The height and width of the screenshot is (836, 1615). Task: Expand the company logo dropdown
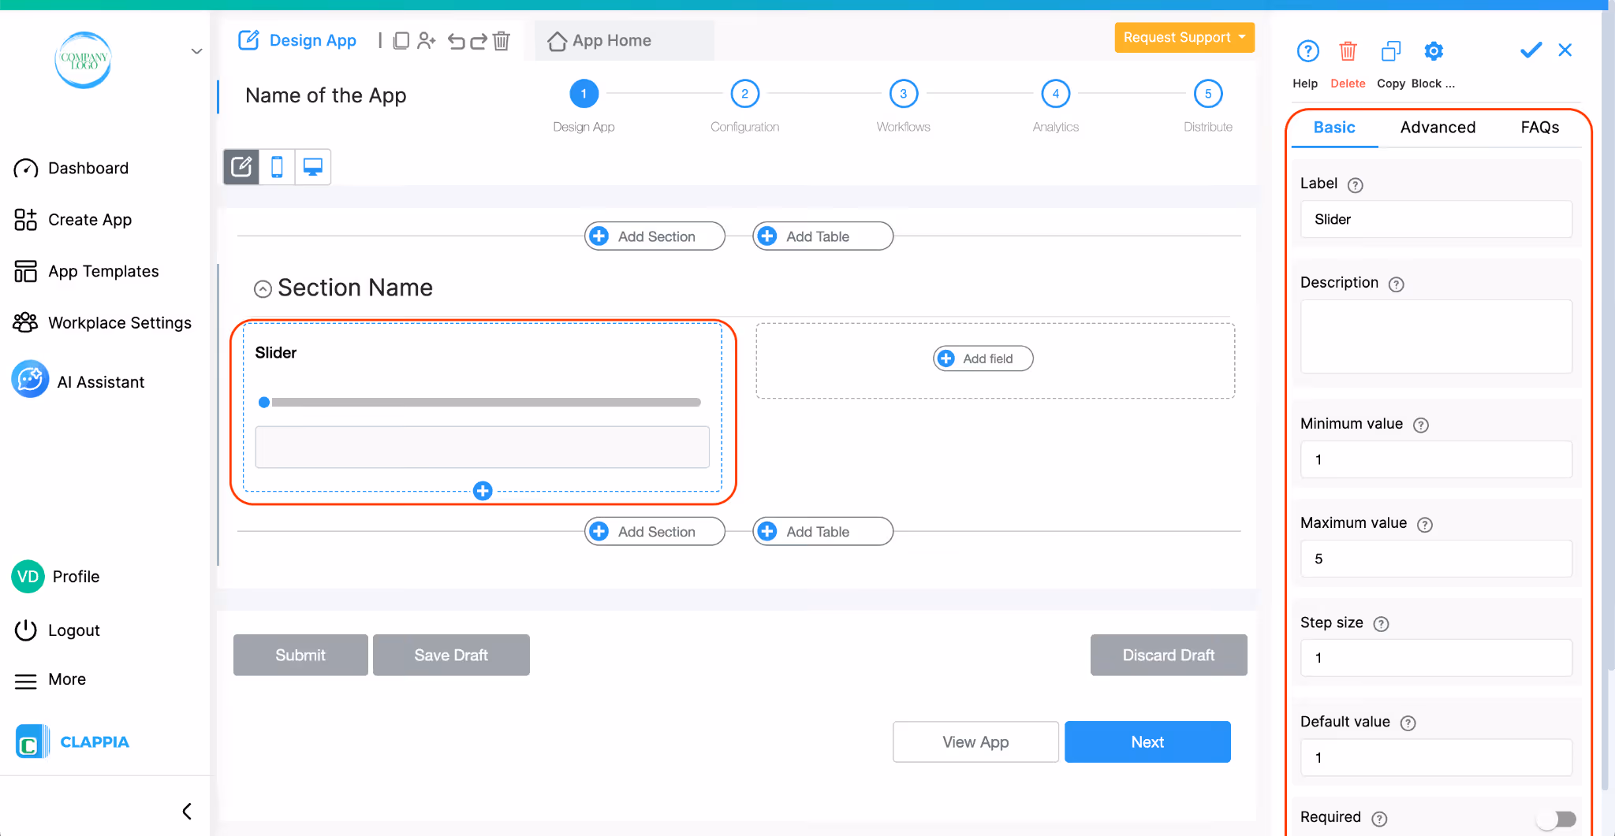[196, 52]
